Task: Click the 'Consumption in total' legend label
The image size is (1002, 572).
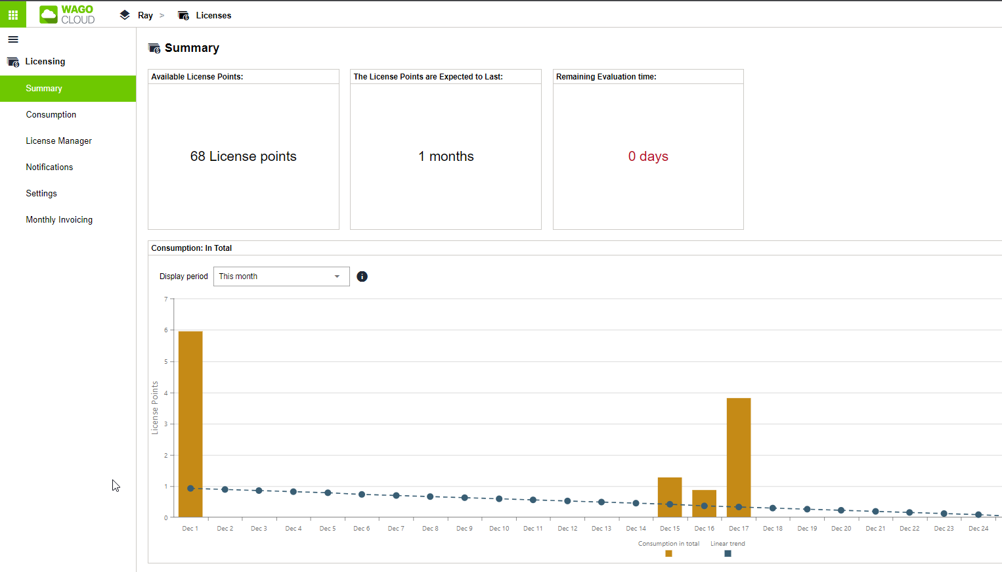Action: [x=668, y=544]
